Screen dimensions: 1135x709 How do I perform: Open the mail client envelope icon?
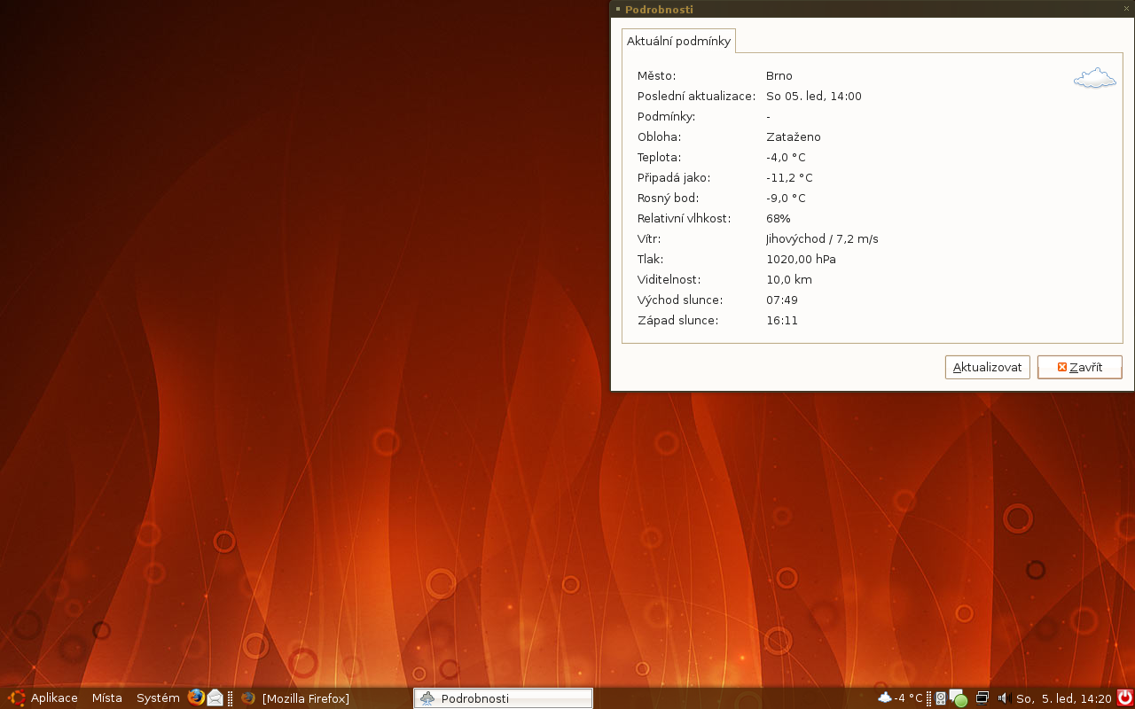click(215, 697)
